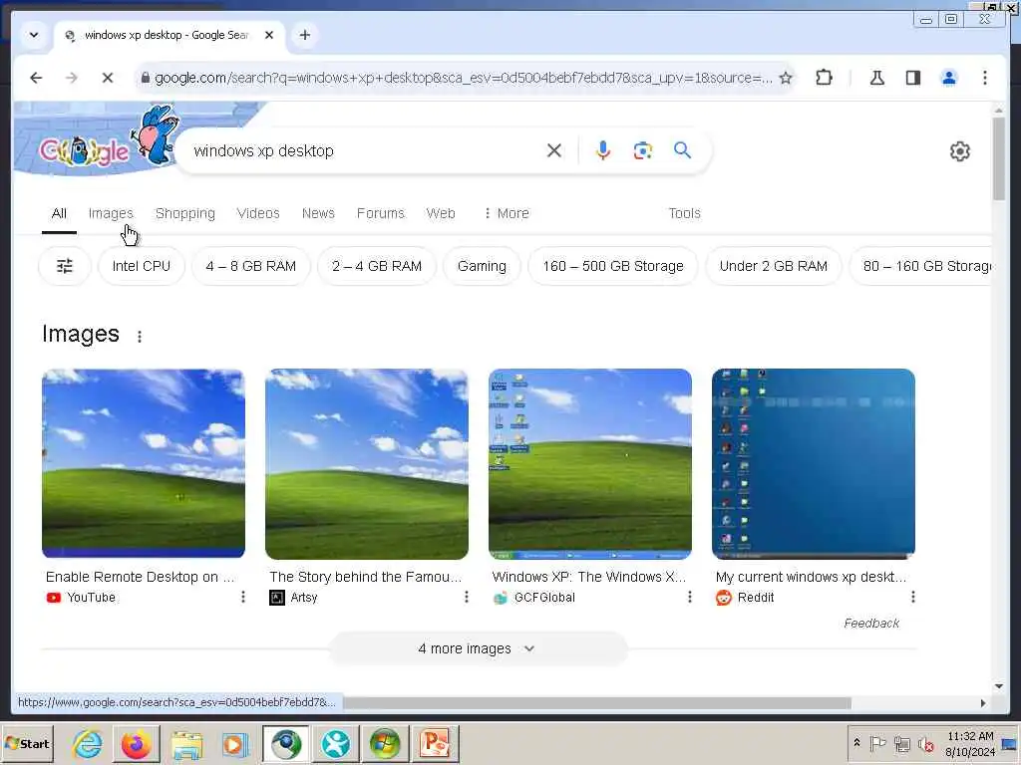
Task: Click the address bar URL
Action: coord(463,78)
